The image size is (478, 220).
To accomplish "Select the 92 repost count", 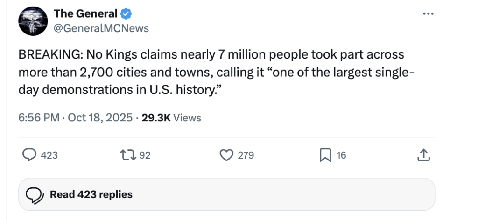I will [x=145, y=155].
